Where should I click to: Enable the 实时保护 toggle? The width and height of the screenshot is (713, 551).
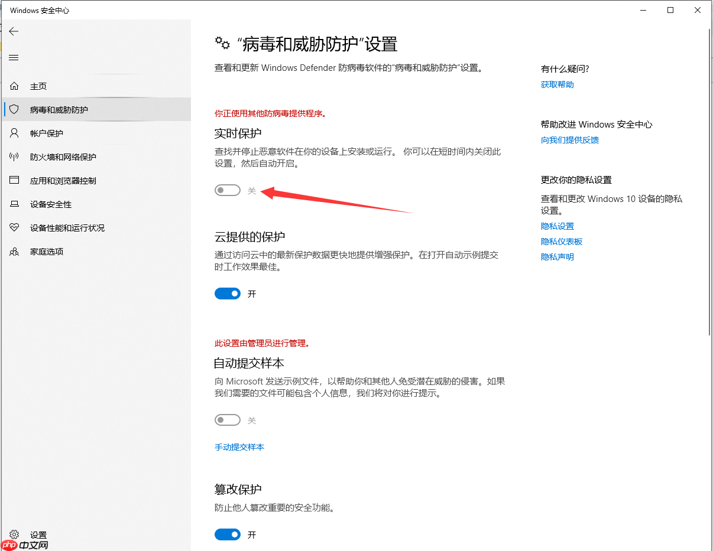tap(227, 190)
